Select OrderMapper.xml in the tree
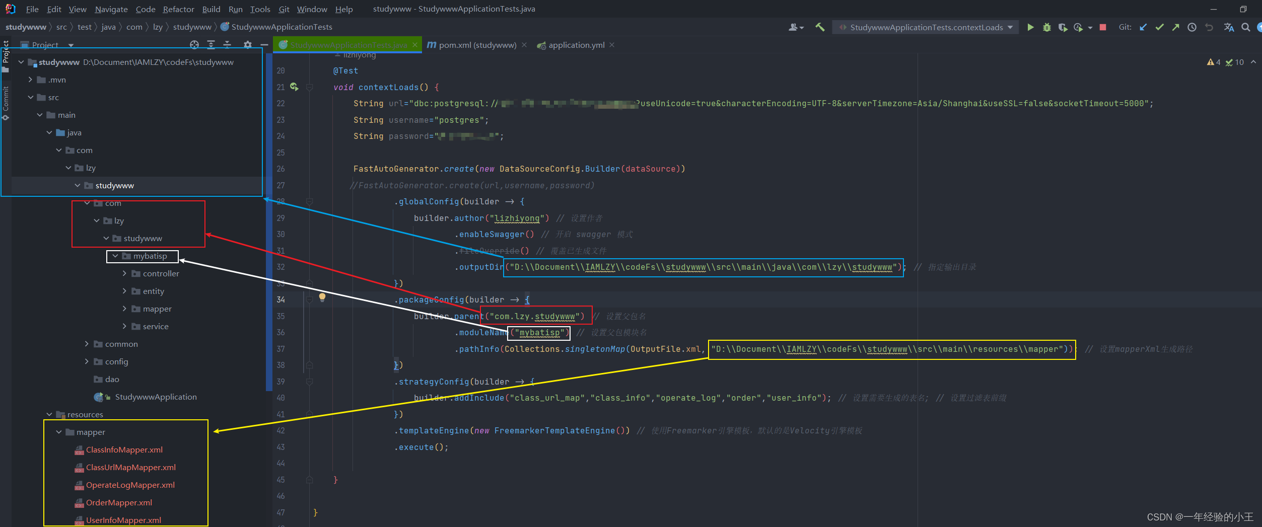1262x527 pixels. point(119,502)
